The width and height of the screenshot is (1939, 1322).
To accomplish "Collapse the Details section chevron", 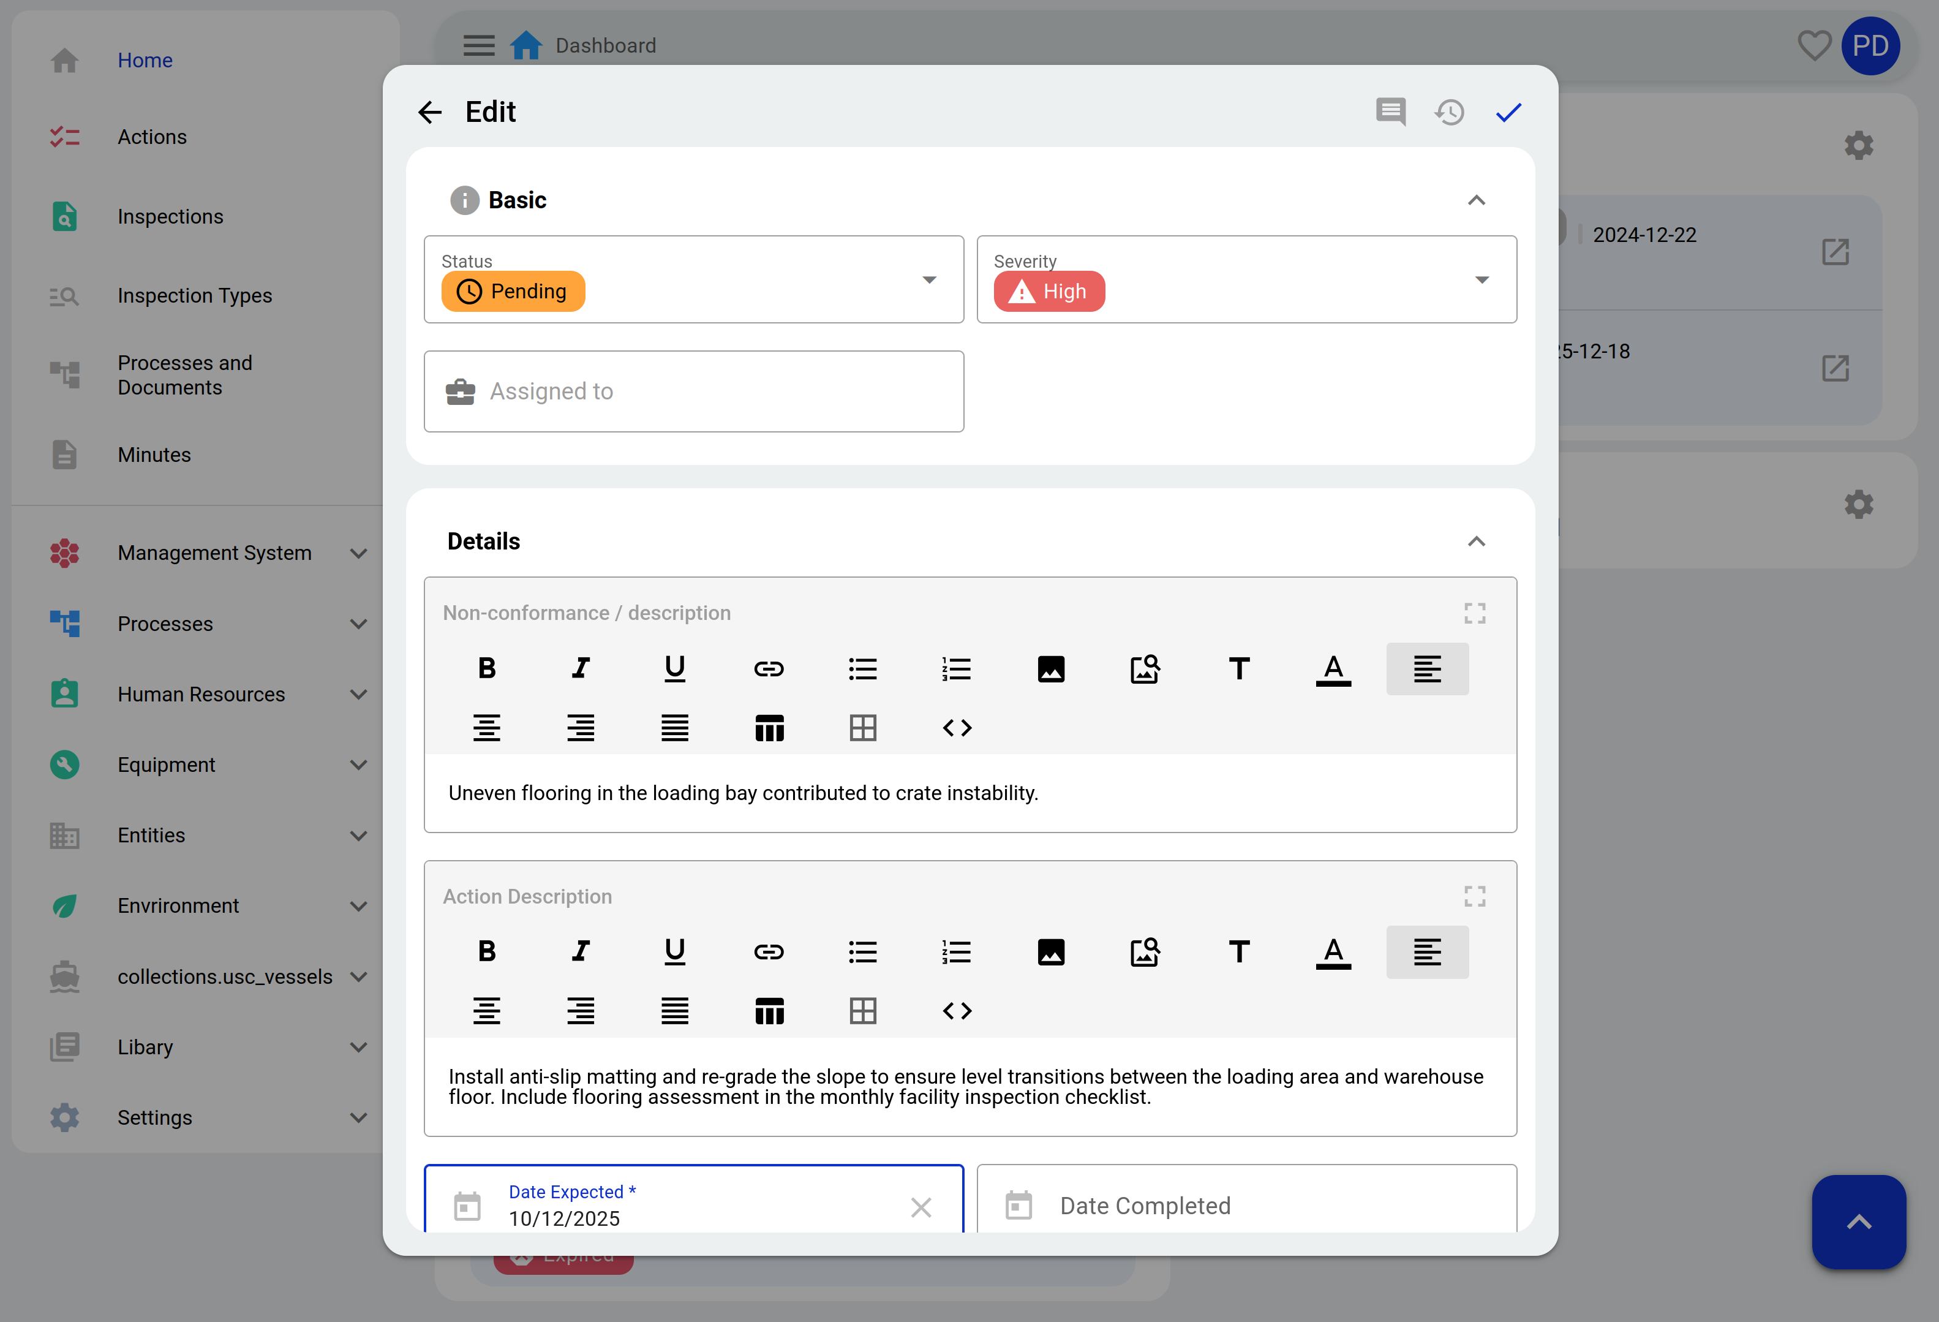I will [1476, 542].
